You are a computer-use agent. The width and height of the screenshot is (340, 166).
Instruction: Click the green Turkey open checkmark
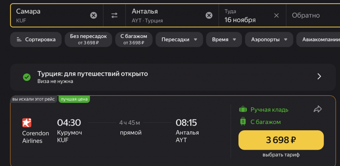(27, 77)
